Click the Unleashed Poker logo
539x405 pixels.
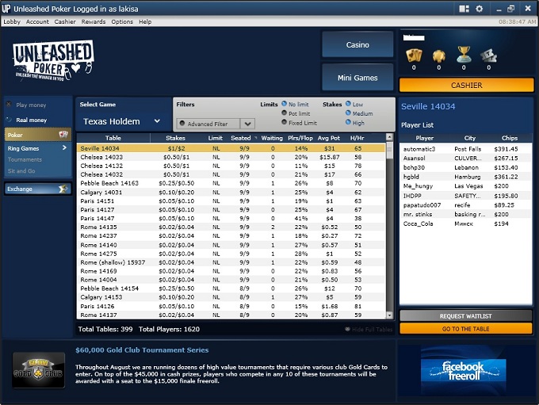point(53,63)
